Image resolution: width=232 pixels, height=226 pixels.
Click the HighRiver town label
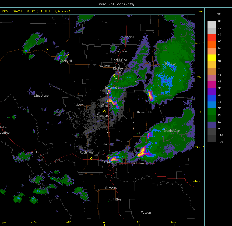pyautogui.click(x=116, y=199)
